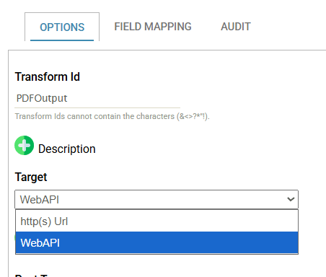326x277 pixels.
Task: Open the Target dropdown showing WebAPI
Action: (157, 199)
